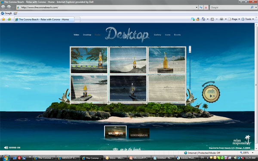Select The Corona Beach browser tab

(44, 19)
